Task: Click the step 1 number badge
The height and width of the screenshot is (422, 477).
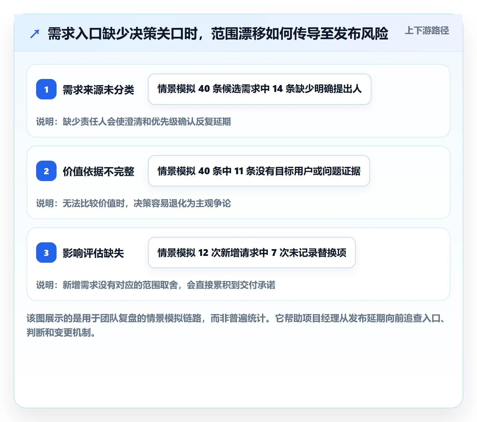Action: point(46,89)
